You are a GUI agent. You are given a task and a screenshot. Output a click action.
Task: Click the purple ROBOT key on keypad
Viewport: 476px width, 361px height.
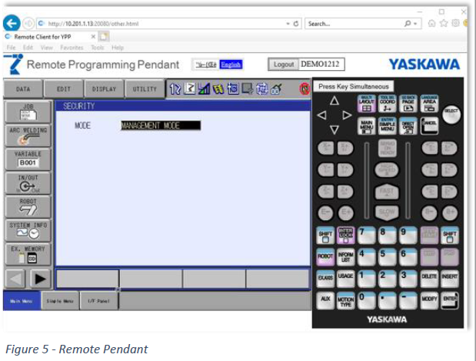(325, 257)
